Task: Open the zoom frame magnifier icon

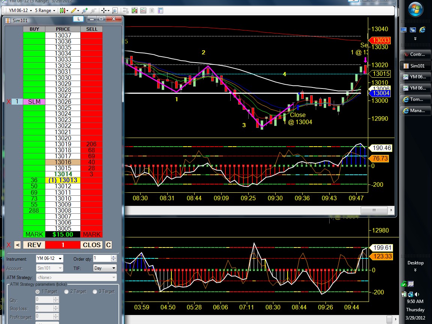Action: coord(115,10)
